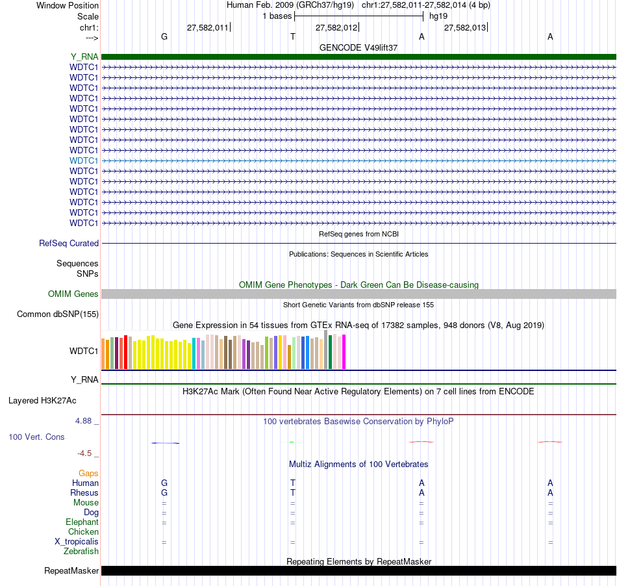Click the G base in the Human row
Viewport: 617px width, 586px height.
click(x=164, y=483)
